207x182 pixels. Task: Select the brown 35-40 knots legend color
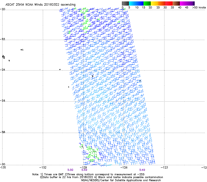pyautogui.click(x=176, y=3)
